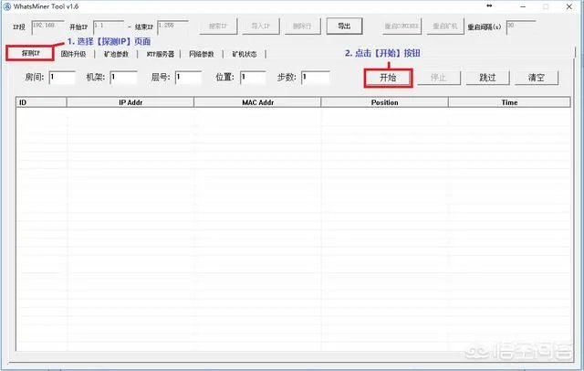Image resolution: width=584 pixels, height=371 pixels.
Task: Click the 层号 input field
Action: 189,78
